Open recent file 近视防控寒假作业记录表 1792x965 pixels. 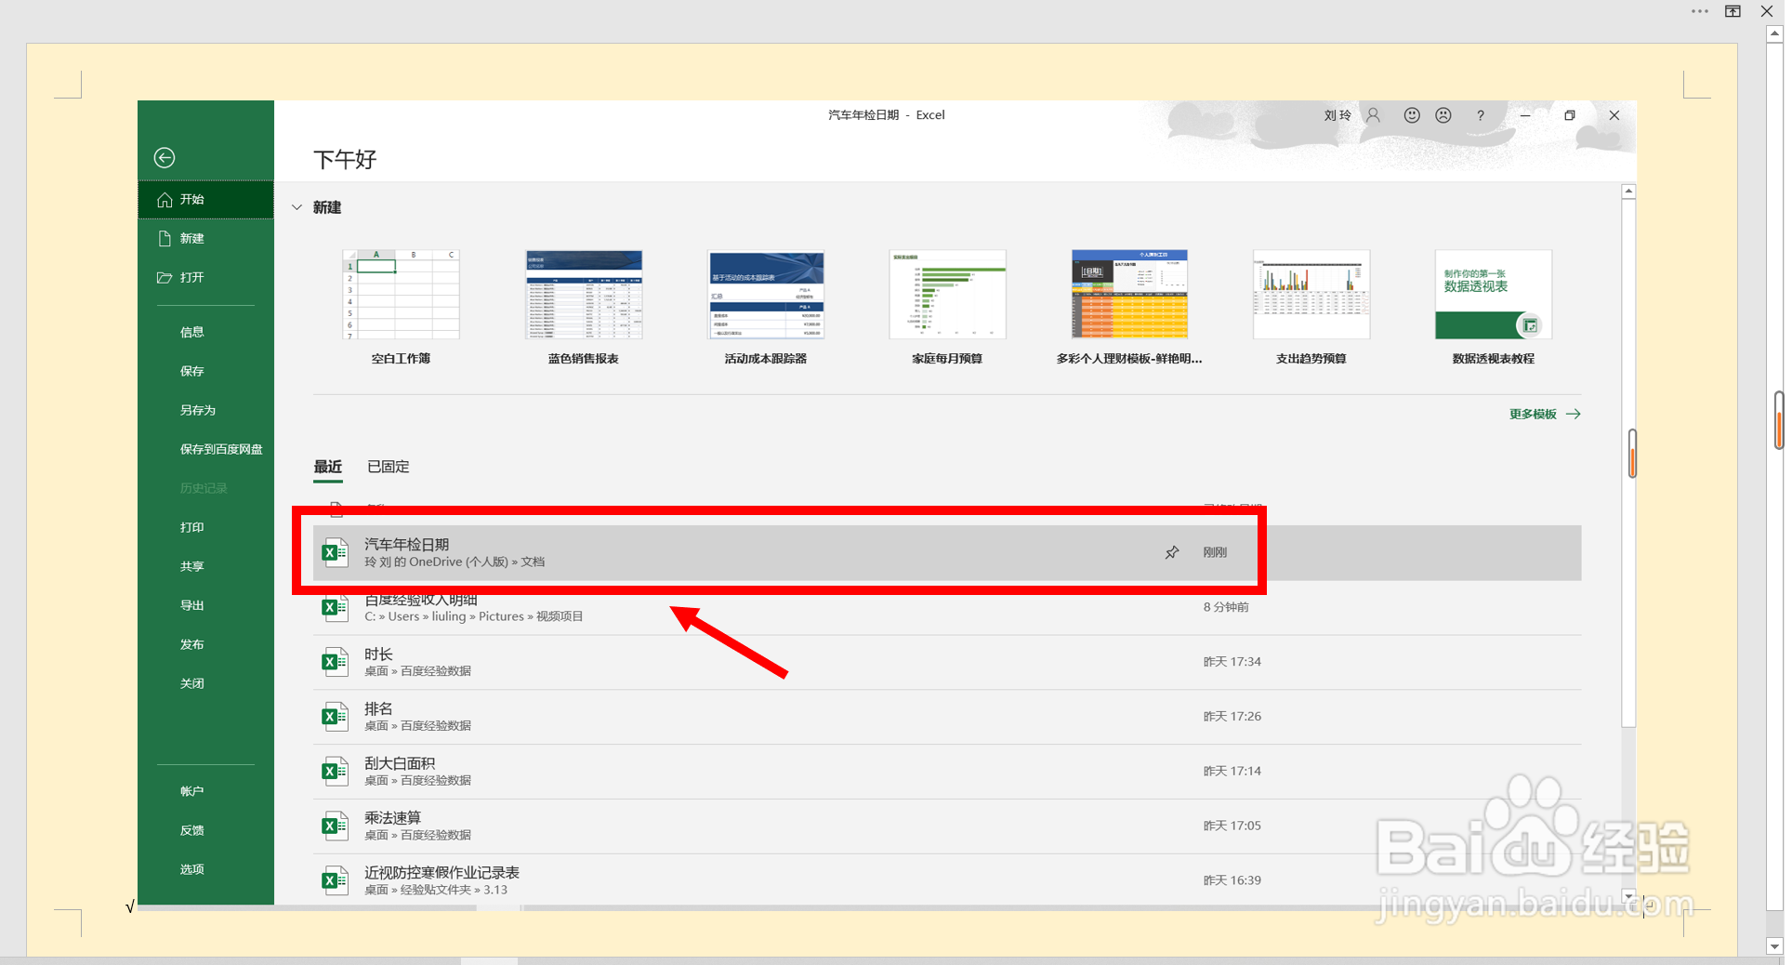pos(947,880)
